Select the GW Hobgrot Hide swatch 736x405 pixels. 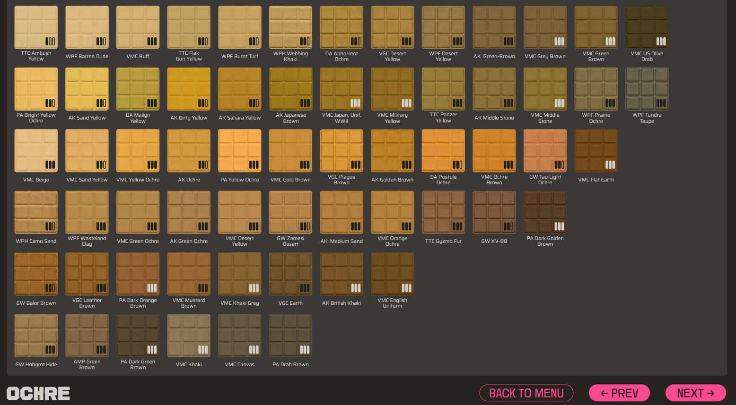36,336
